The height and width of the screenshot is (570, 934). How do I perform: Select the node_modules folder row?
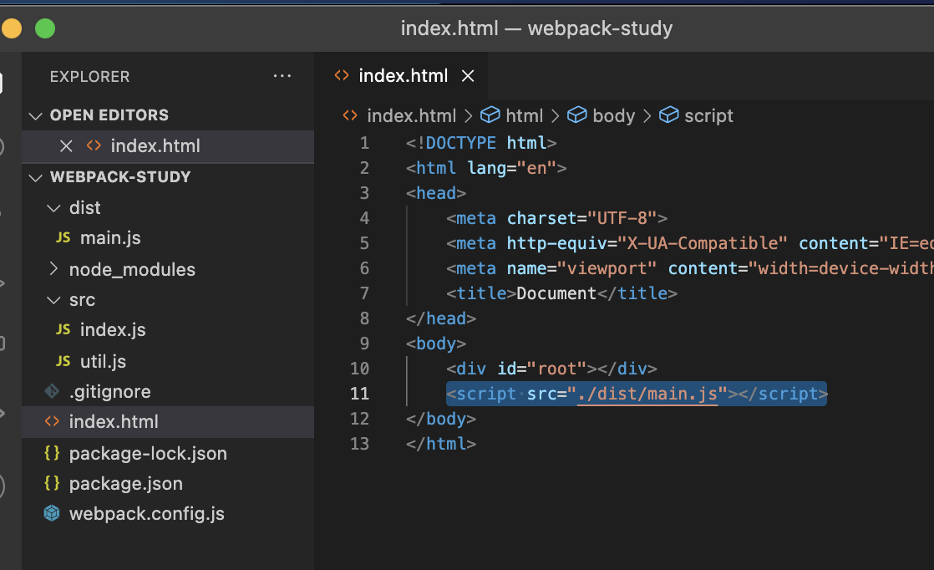168,270
